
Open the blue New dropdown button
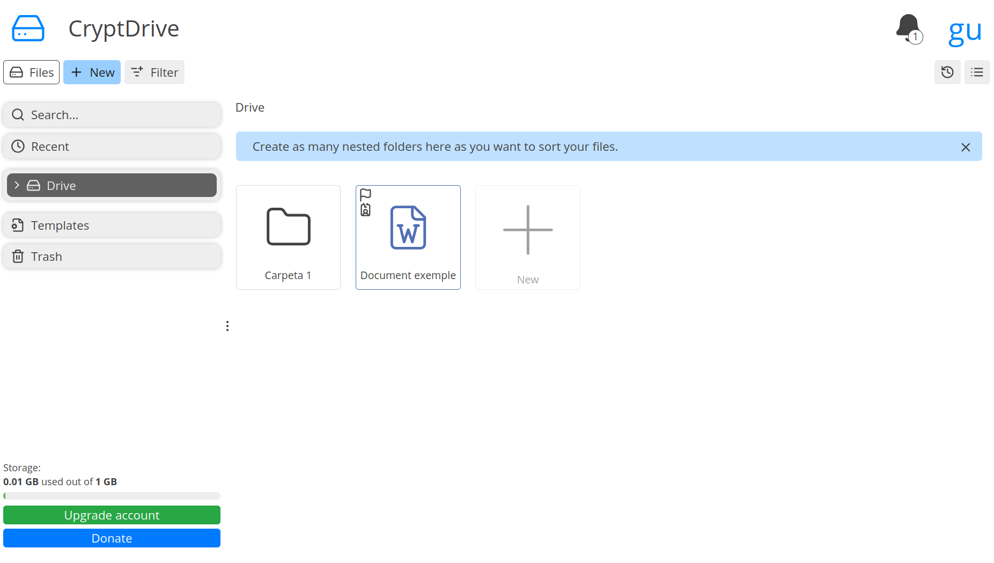pos(92,72)
